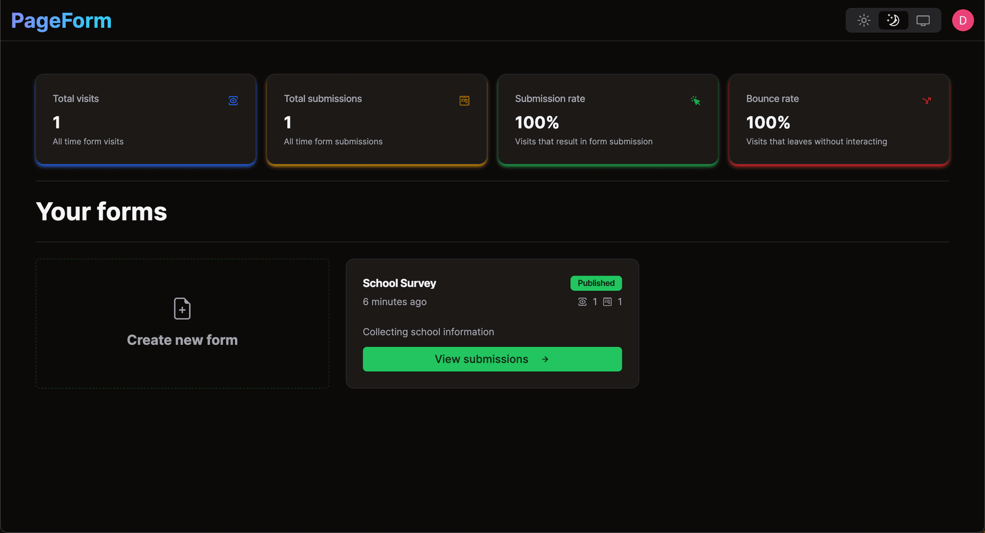Click the arrow icon in View submissions button

pos(545,359)
